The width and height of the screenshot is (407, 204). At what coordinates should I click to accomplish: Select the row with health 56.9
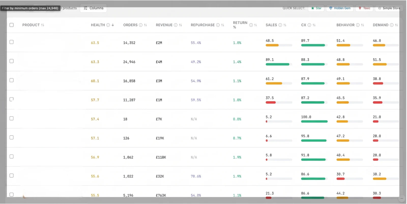click(11, 156)
